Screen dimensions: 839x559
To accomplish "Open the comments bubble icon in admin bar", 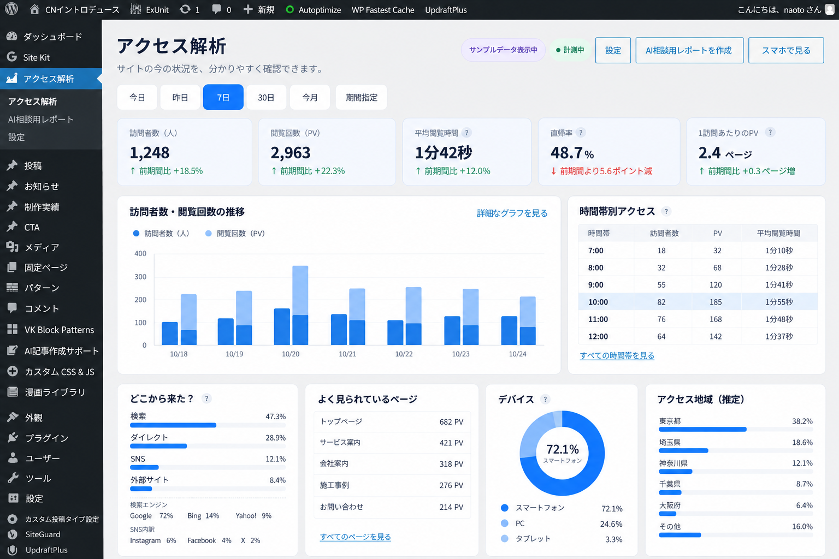I will point(216,9).
